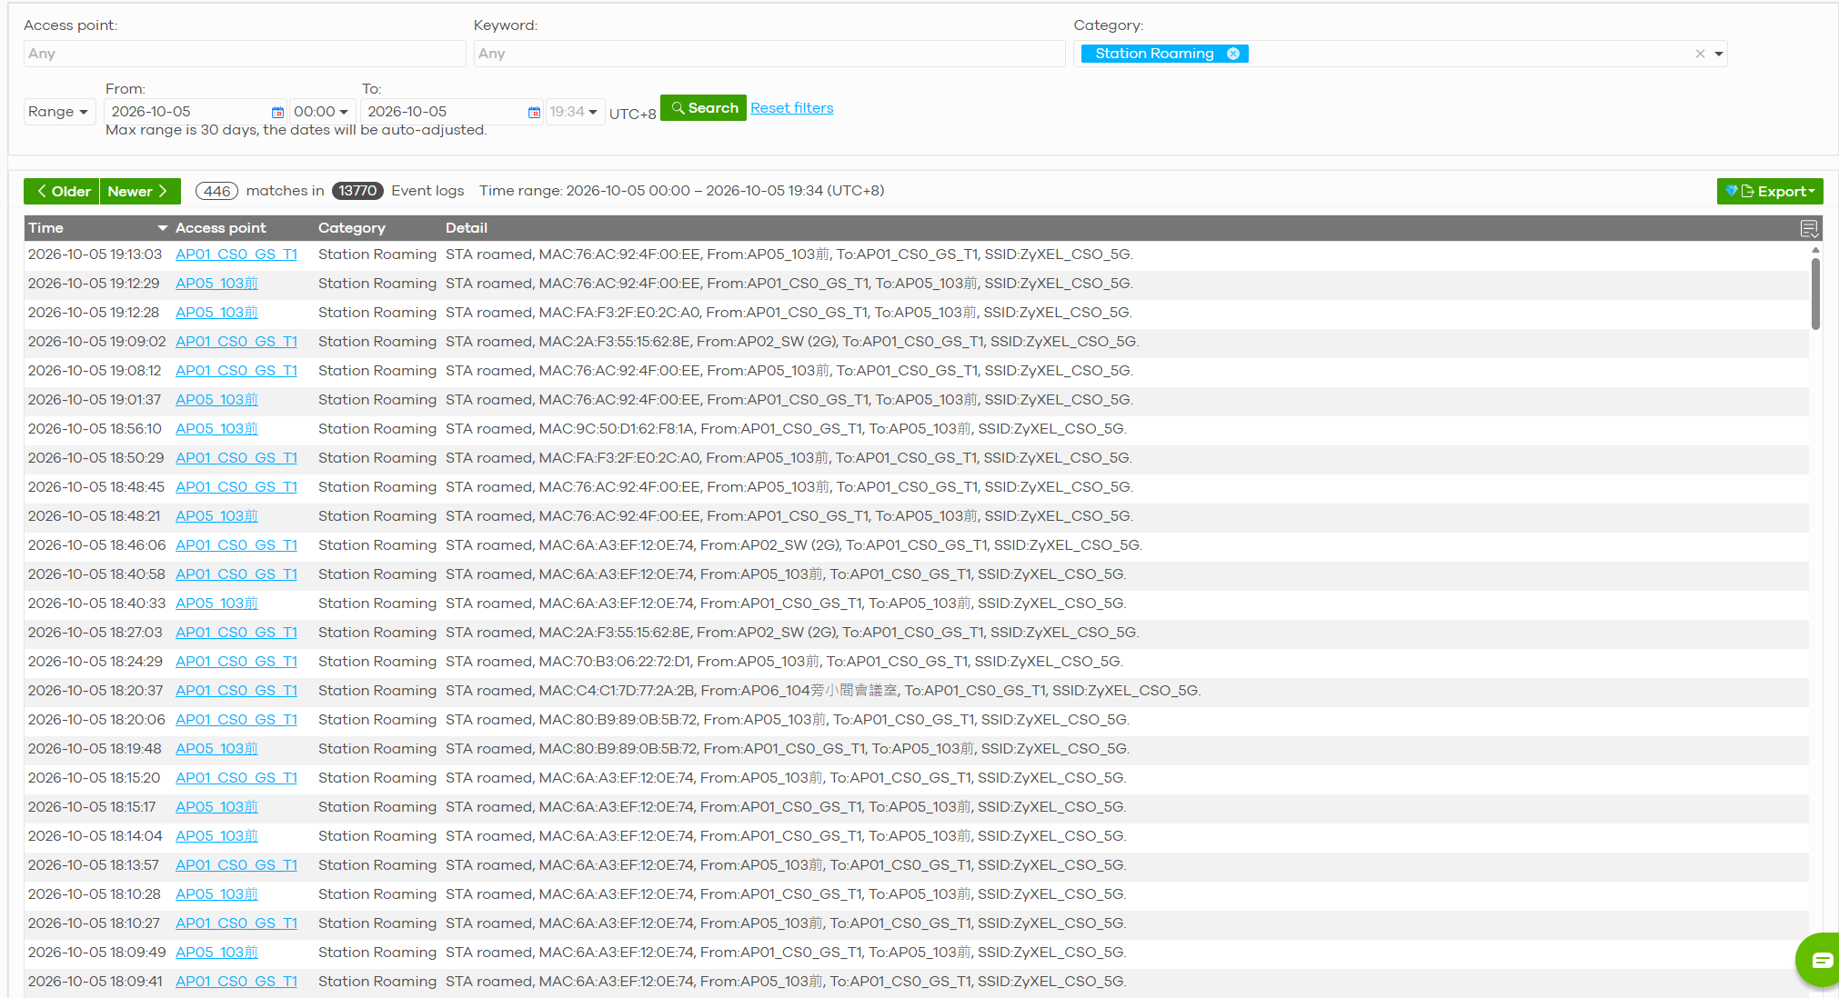Viewport: 1839px width, 998px height.
Task: Open AP01_CSO_GS_T1 link in 19:09:02 row
Action: (236, 342)
